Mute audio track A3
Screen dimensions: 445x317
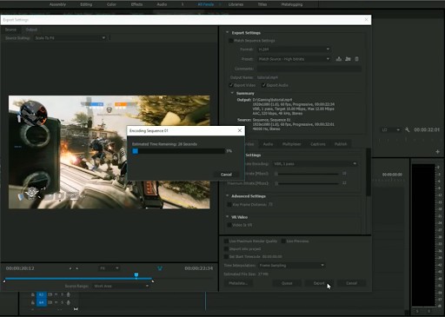pyautogui.click(x=56, y=294)
